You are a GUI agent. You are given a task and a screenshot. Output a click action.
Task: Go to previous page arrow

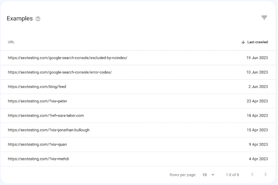click(x=252, y=174)
